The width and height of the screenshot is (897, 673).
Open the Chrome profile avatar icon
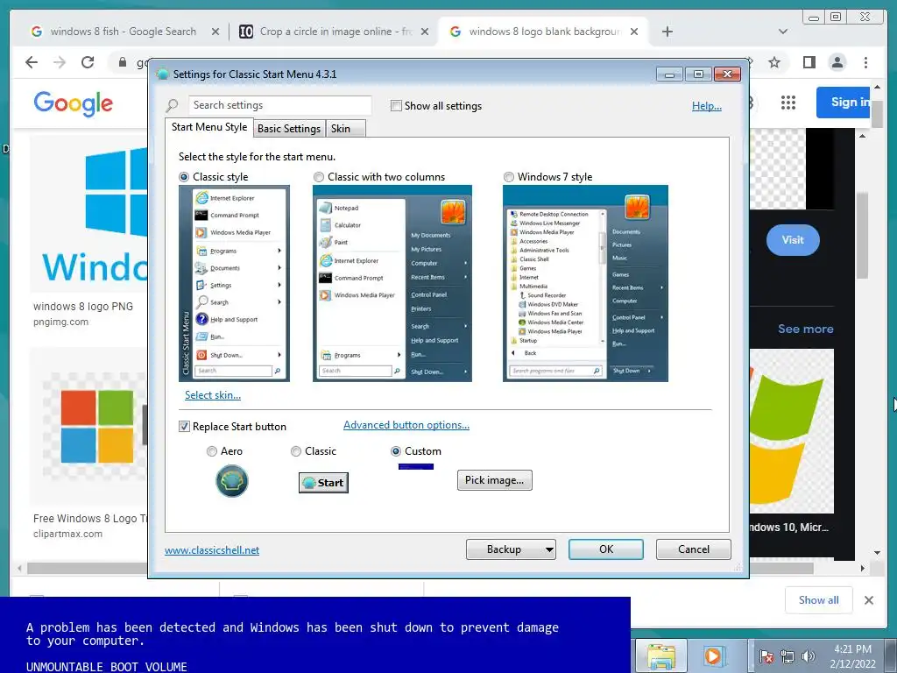837,62
